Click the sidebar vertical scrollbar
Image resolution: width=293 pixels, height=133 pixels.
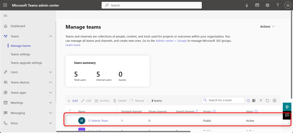(x=56, y=61)
